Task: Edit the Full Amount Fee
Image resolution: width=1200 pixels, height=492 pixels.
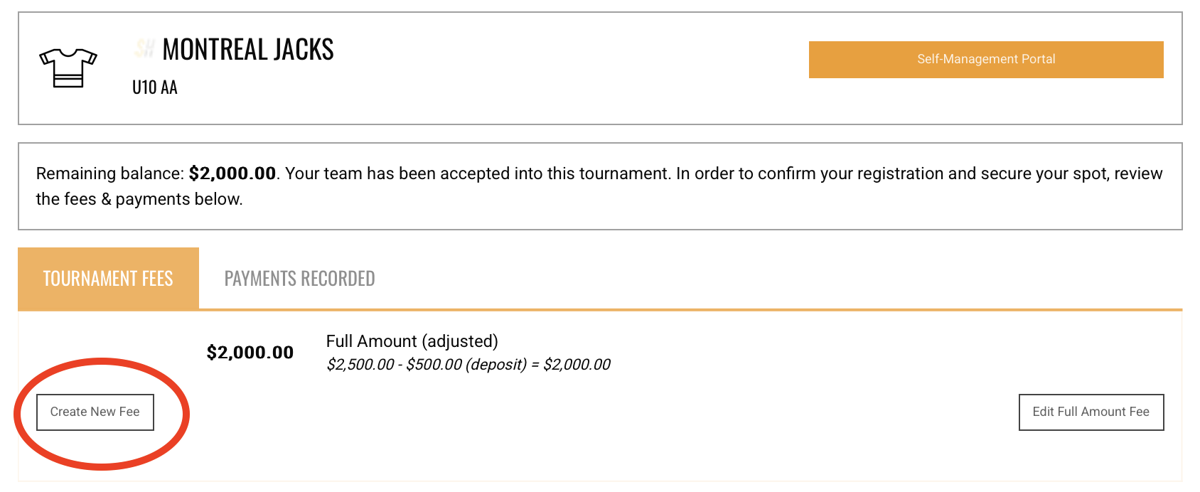Action: pos(1091,412)
